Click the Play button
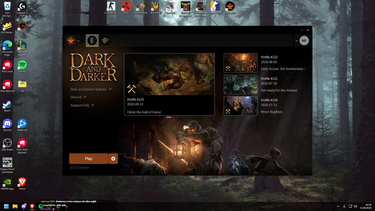This screenshot has height=211, width=375. tap(88, 159)
